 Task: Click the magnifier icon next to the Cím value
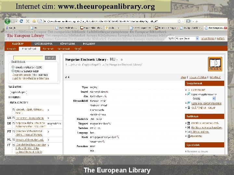pos(106,96)
